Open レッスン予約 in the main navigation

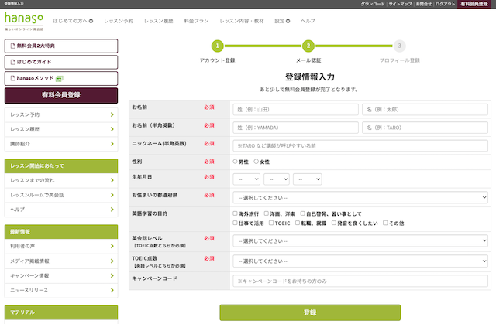[119, 21]
